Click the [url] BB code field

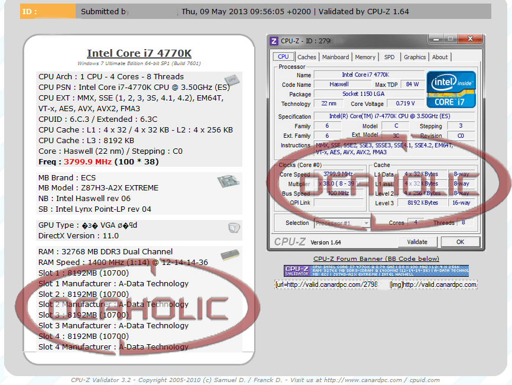click(326, 284)
